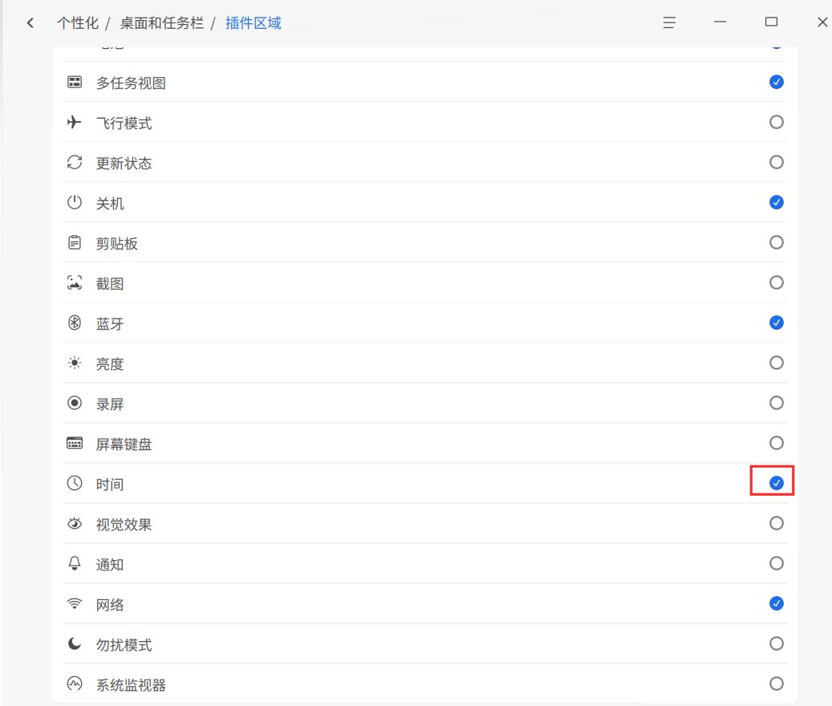Image resolution: width=832 pixels, height=706 pixels.
Task: Enable the 通知 plugin toggle
Action: 777,563
